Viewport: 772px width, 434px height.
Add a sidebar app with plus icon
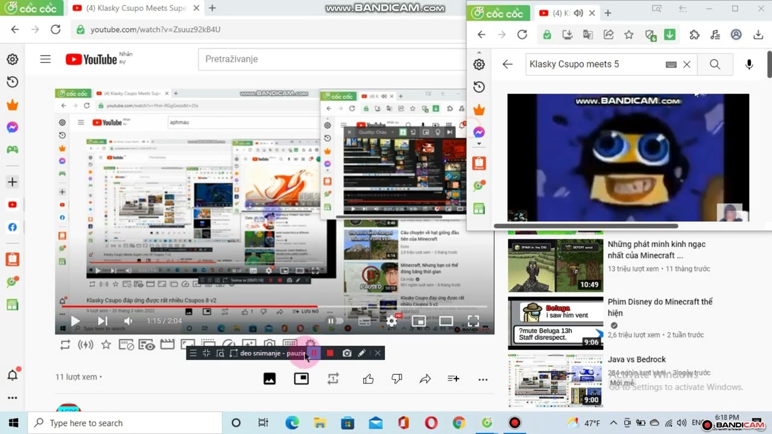(x=12, y=181)
